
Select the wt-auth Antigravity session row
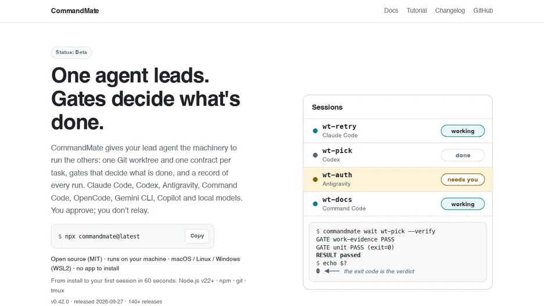click(x=398, y=179)
